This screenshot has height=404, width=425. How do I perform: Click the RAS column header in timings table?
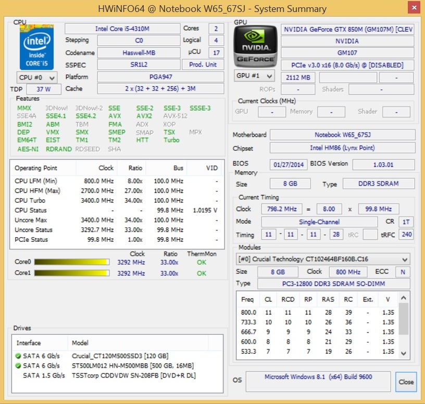pyautogui.click(x=328, y=299)
